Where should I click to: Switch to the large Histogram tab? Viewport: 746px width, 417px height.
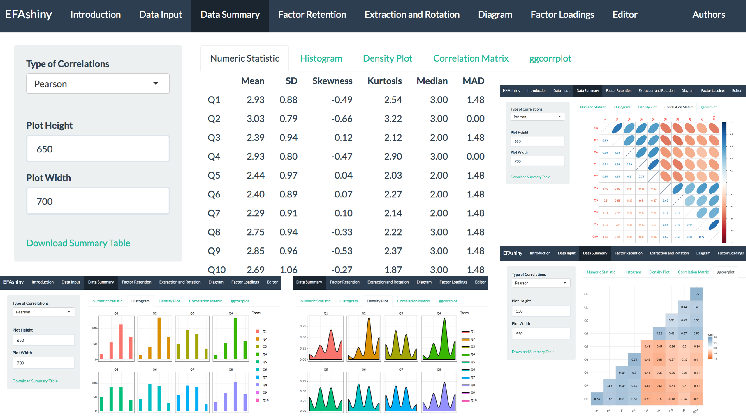click(321, 58)
